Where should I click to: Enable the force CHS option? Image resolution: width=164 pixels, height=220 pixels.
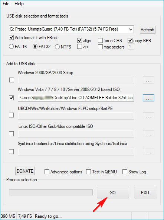click(x=100, y=41)
